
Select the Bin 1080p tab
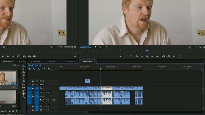[x=6, y=62]
